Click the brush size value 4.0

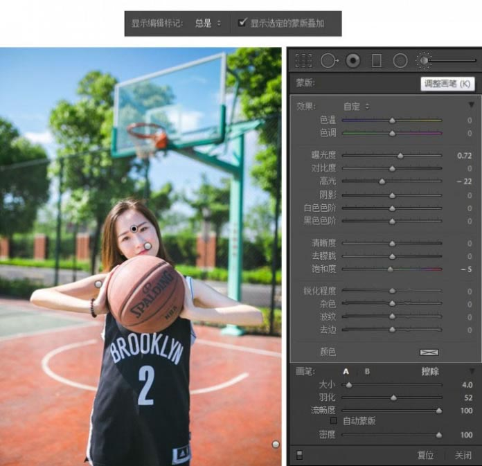click(467, 385)
